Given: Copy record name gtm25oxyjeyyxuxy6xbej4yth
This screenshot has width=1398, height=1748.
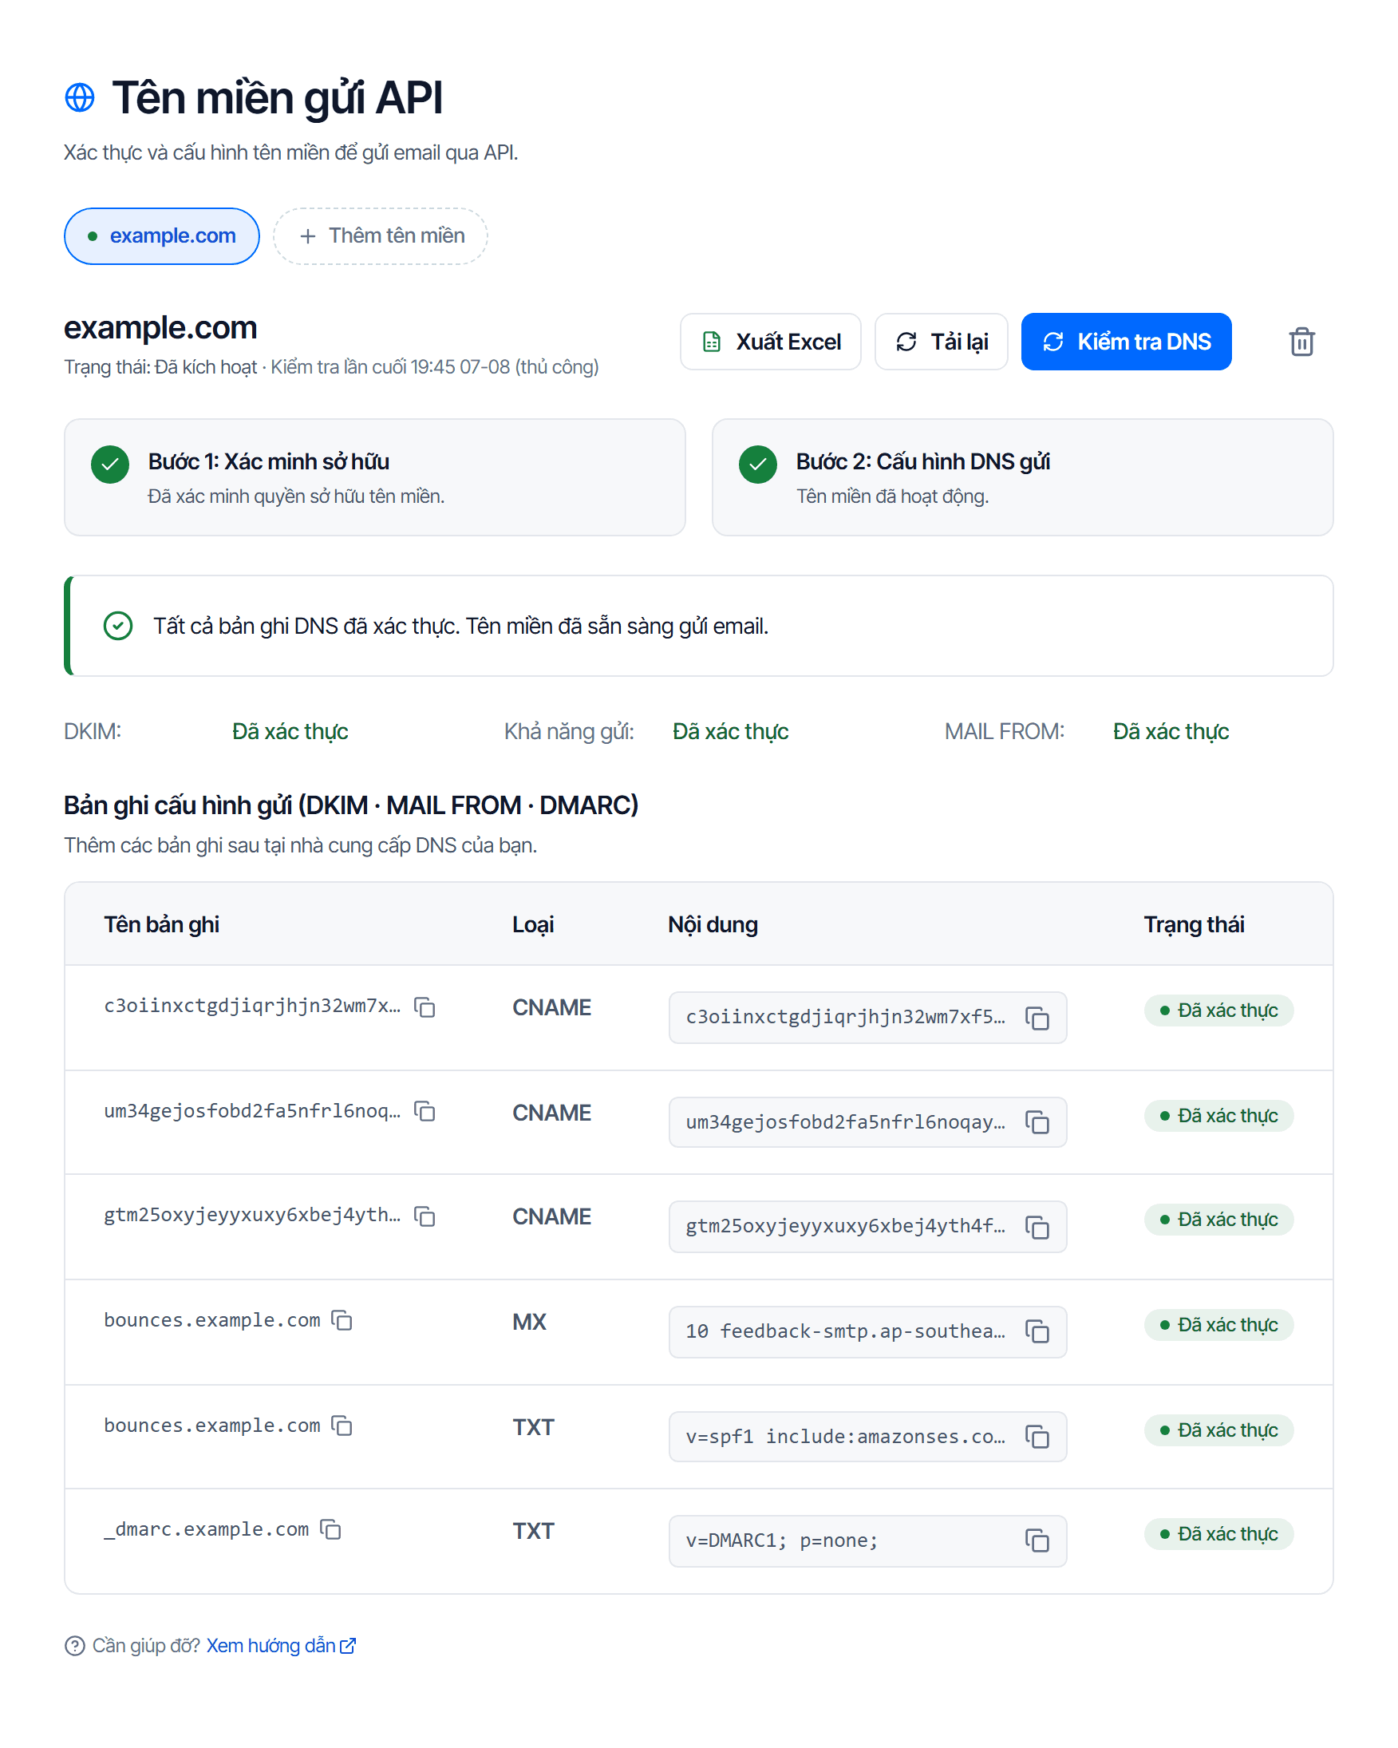Looking at the screenshot, I should pos(425,1216).
